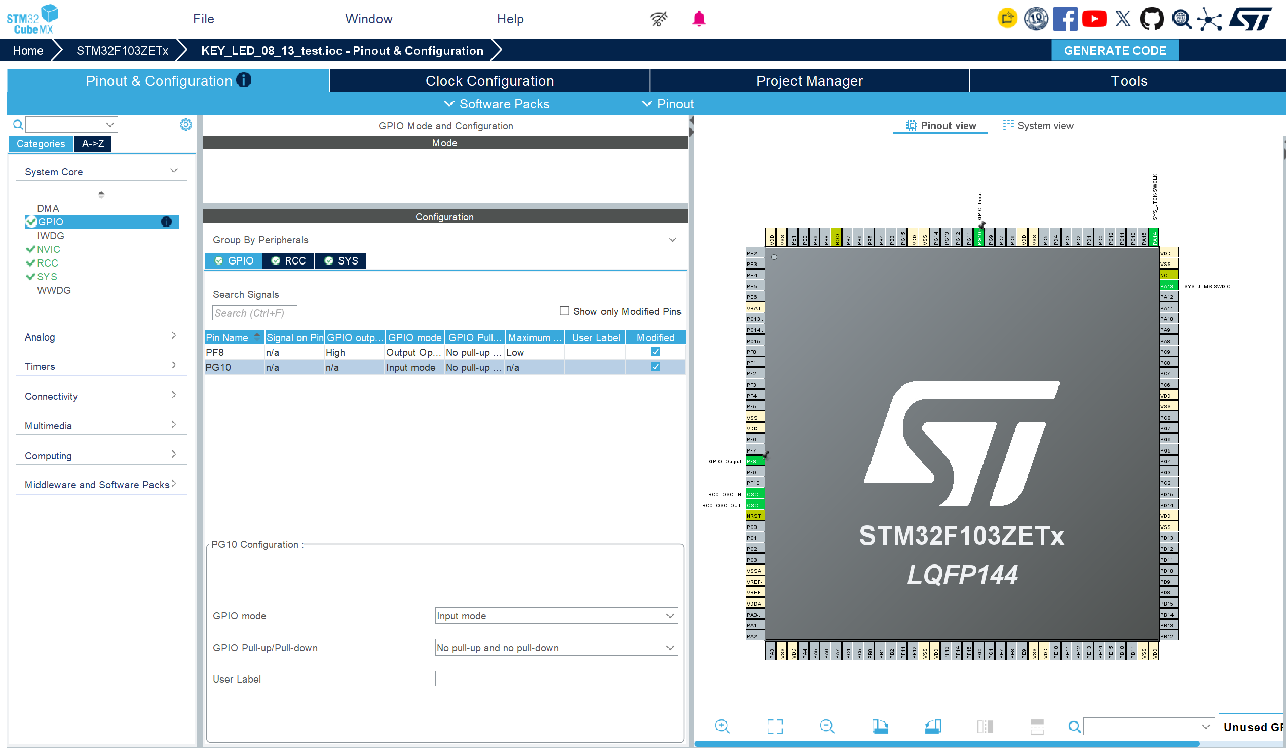The height and width of the screenshot is (754, 1286).
Task: Click the pin search magnifier icon
Action: (1074, 727)
